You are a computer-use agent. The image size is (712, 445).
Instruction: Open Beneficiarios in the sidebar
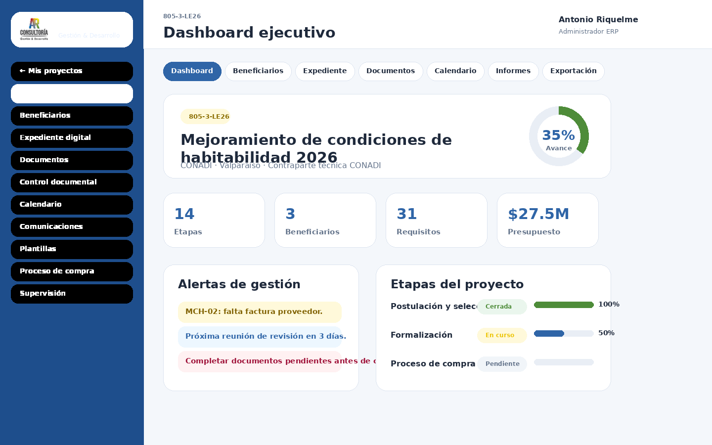coord(72,116)
